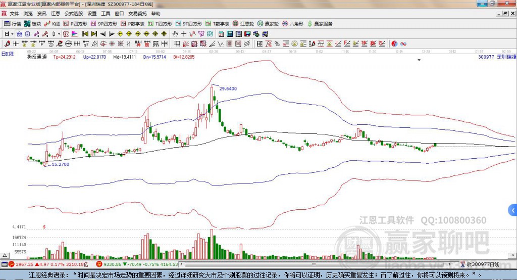The image size is (517, 280).
Task: Click the Shanghai index 2967.25 status entry
Action: coord(48,264)
